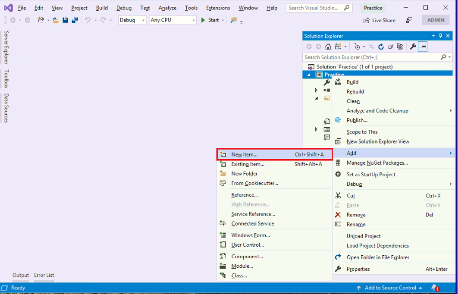Open the Any CPU platform dropdown
The image size is (458, 294).
click(x=172, y=20)
